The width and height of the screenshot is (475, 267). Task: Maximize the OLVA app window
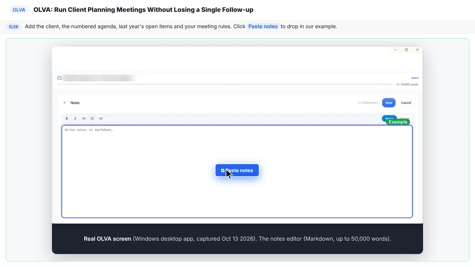tap(406, 50)
